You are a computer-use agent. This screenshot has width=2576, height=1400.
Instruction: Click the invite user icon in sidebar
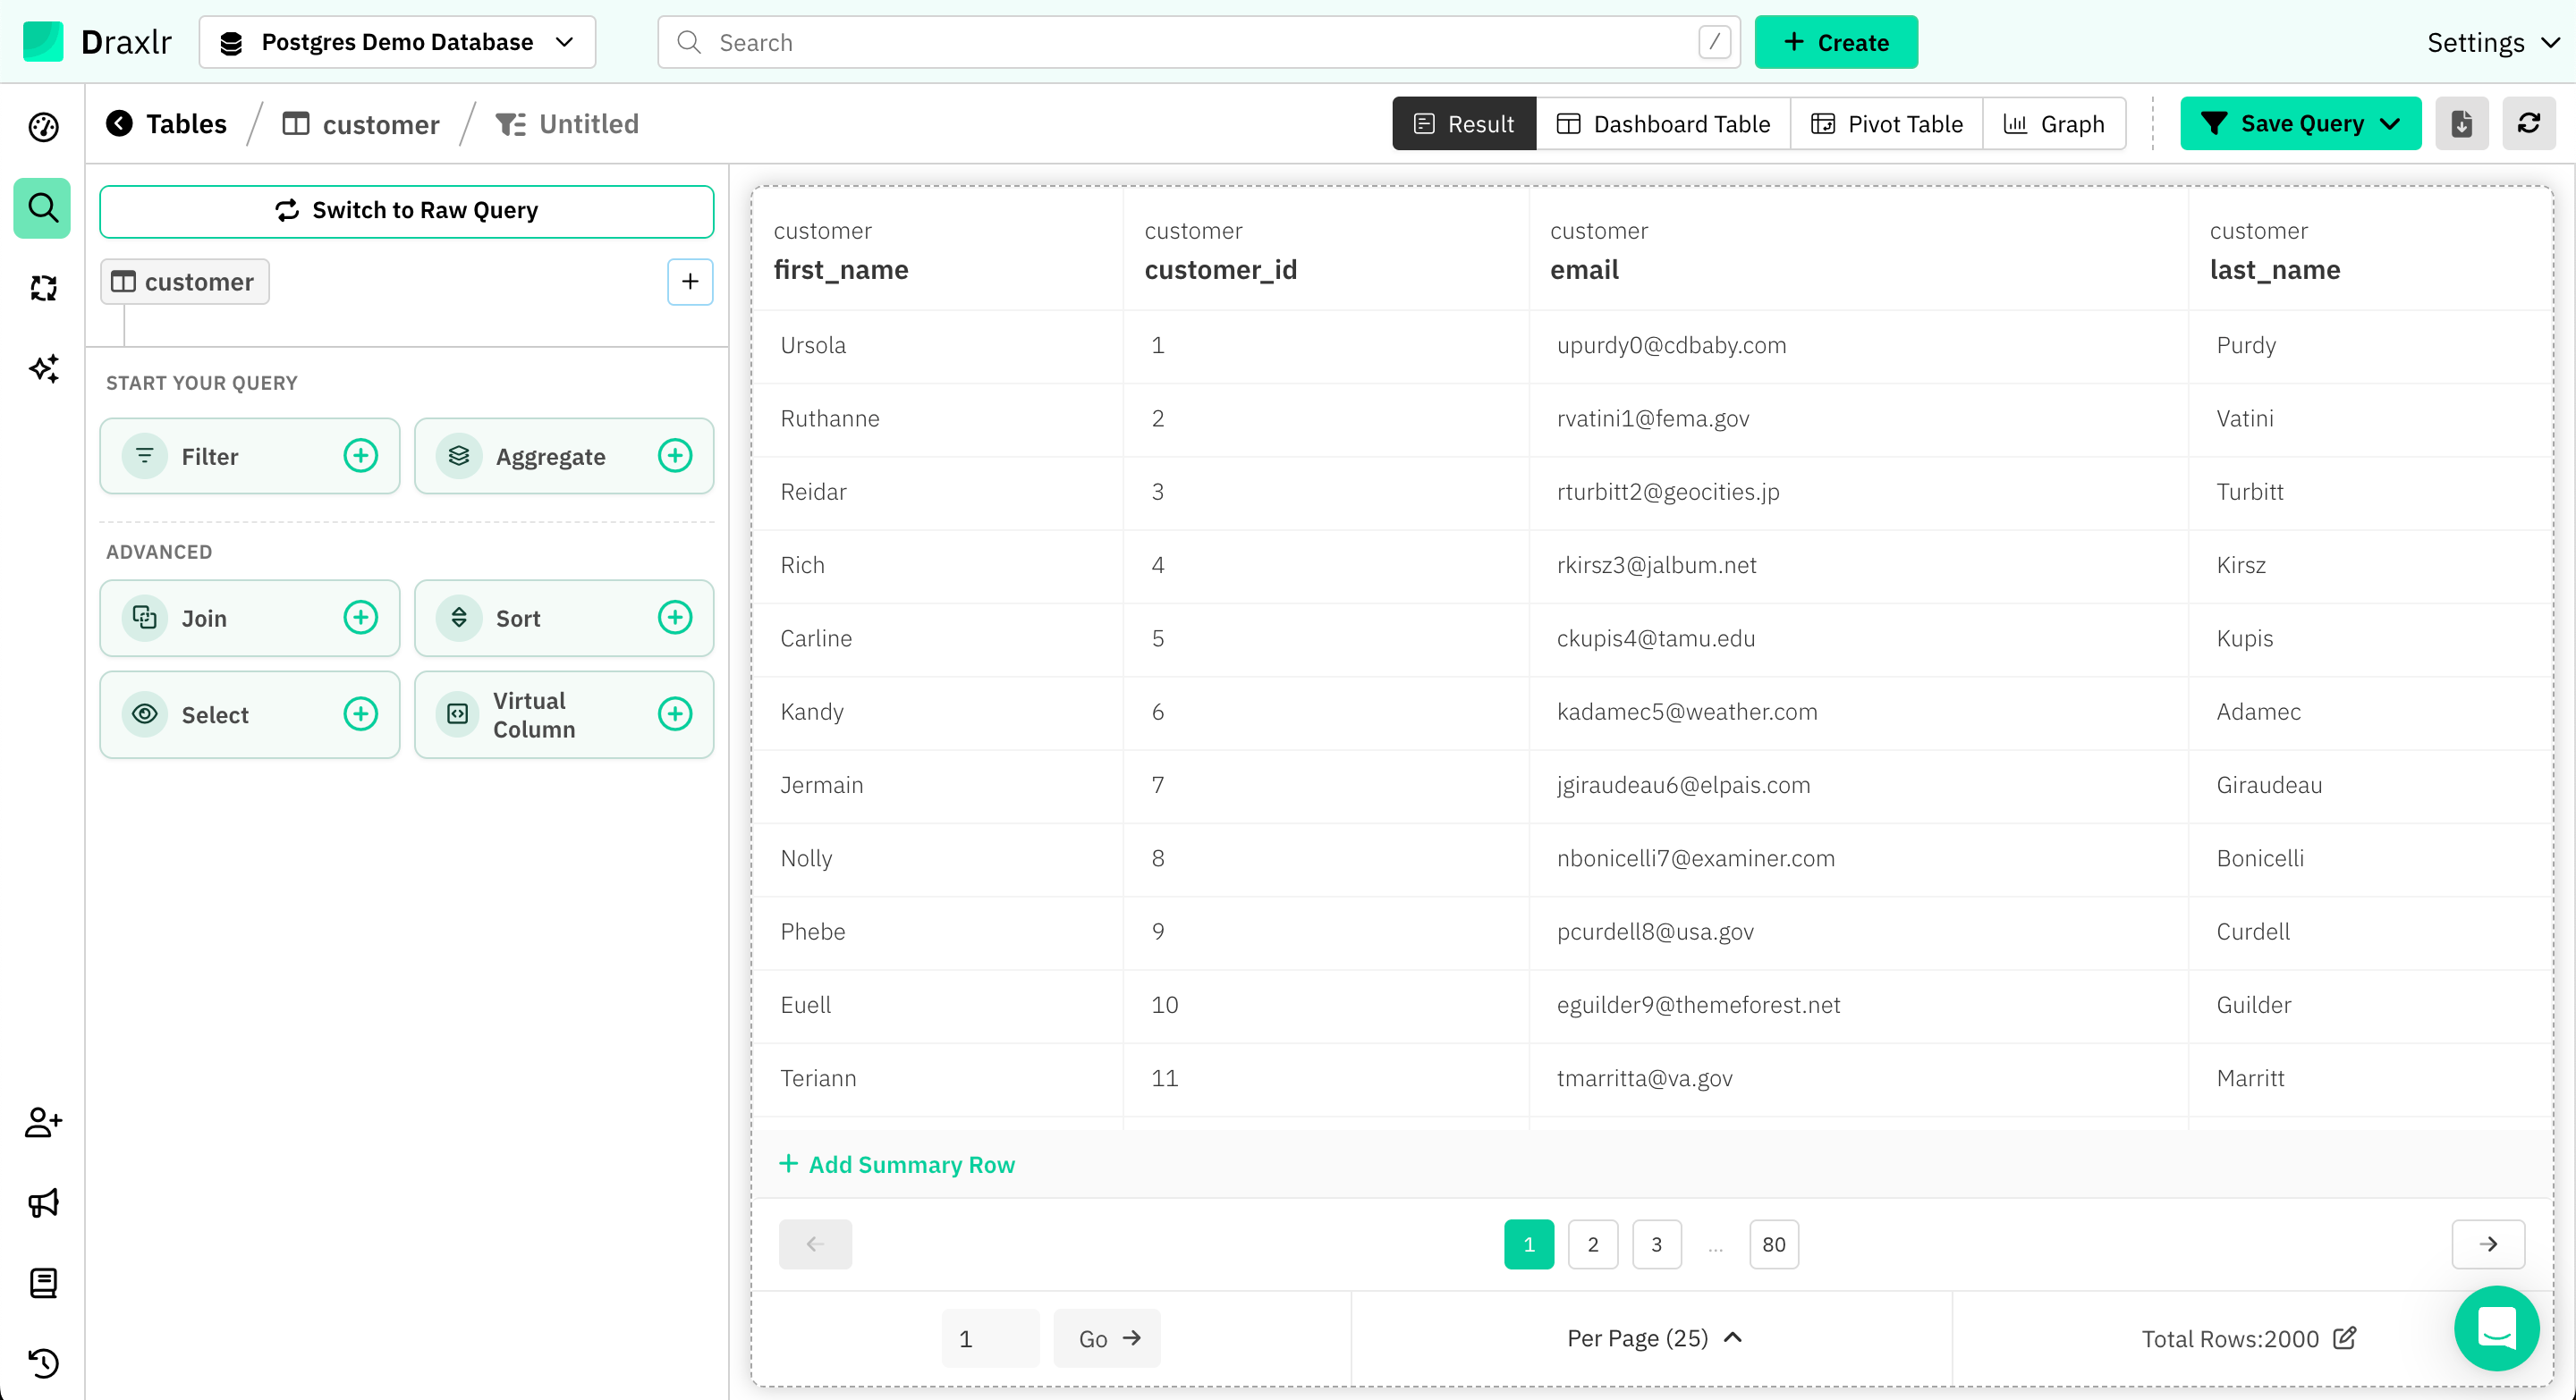(43, 1122)
